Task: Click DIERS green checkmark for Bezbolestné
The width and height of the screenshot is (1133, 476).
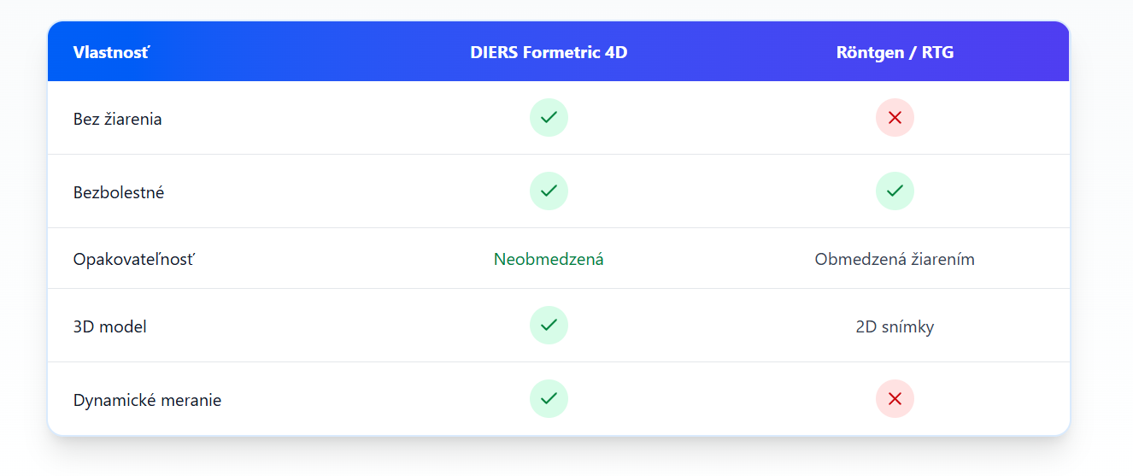Action: click(x=549, y=191)
